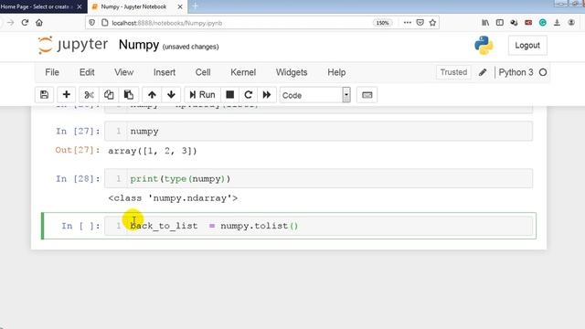This screenshot has height=329, width=585.
Task: Open the View menu
Action: tap(124, 72)
